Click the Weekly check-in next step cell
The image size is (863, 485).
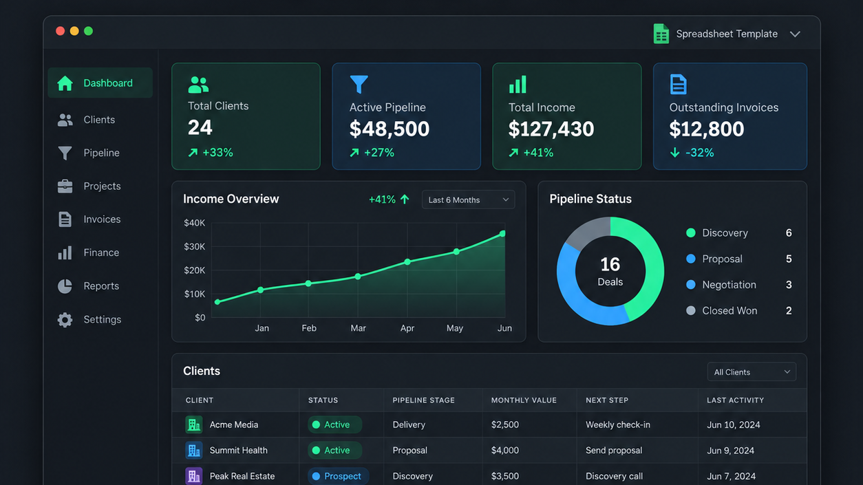[618, 425]
